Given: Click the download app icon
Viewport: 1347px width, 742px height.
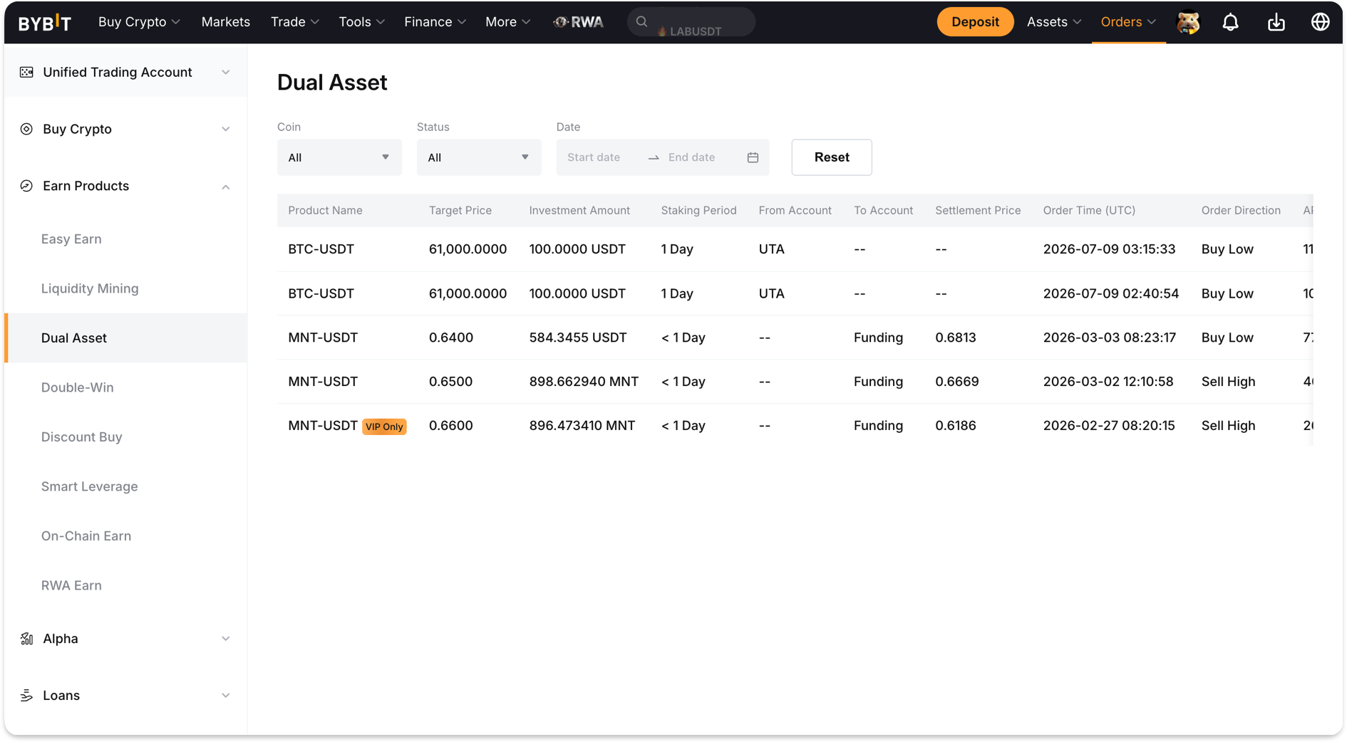Looking at the screenshot, I should coord(1276,22).
